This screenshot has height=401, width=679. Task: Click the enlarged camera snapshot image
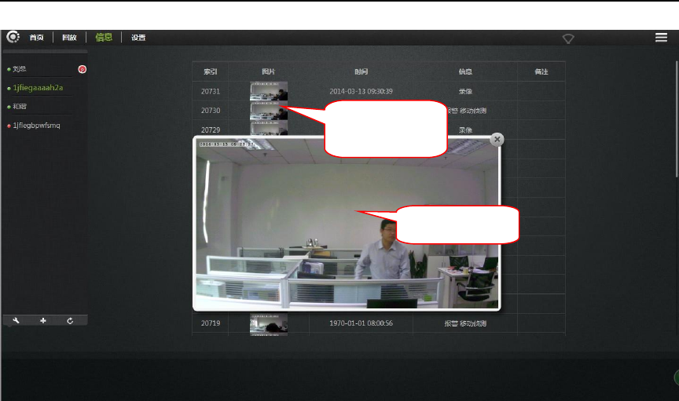347,224
